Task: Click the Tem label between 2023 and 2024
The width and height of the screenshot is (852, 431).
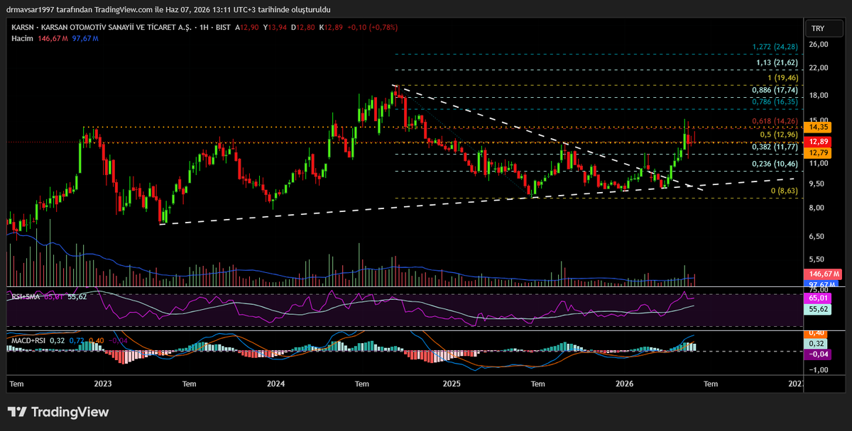Action: [189, 384]
